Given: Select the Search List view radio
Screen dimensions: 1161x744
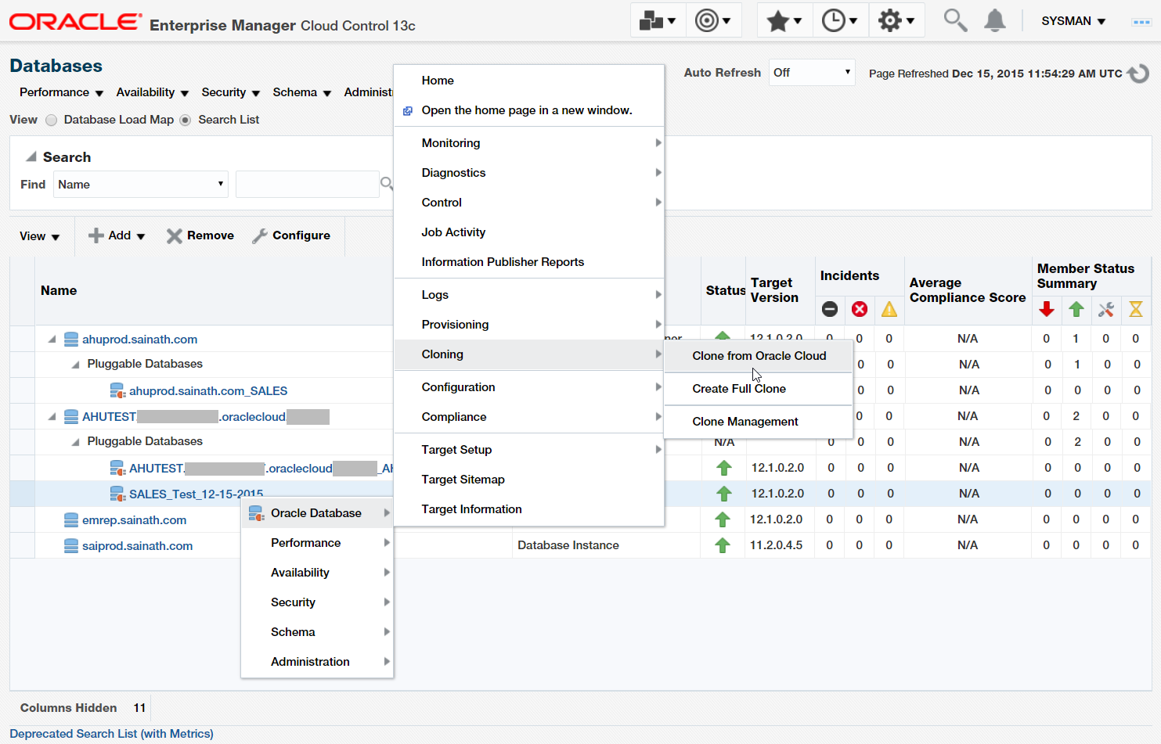Looking at the screenshot, I should click(186, 120).
